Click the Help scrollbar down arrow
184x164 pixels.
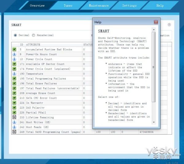pyautogui.click(x=154, y=122)
